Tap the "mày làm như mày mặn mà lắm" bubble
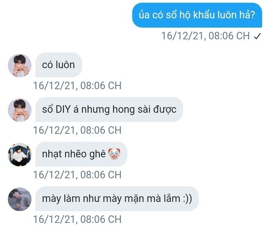The height and width of the screenshot is (227, 270). pos(117,199)
